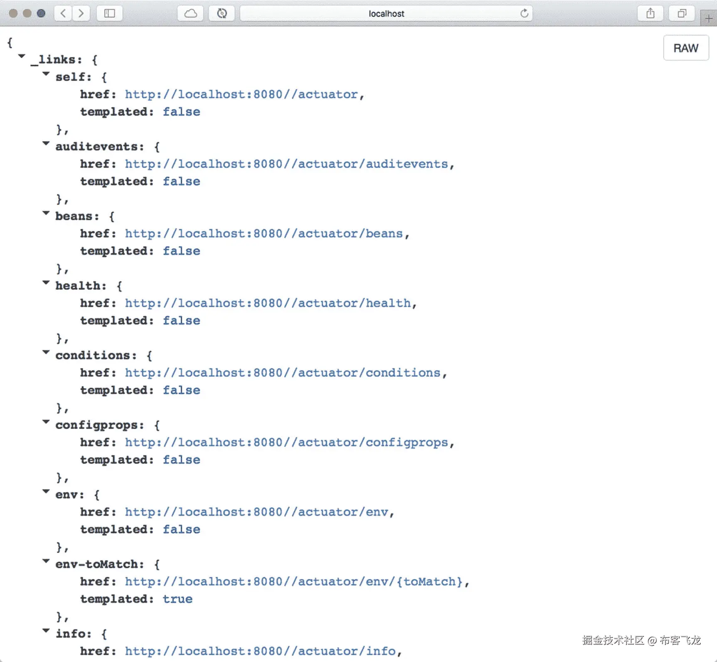Collapse the beans node
Screen dimensions: 717x662
tap(46, 213)
